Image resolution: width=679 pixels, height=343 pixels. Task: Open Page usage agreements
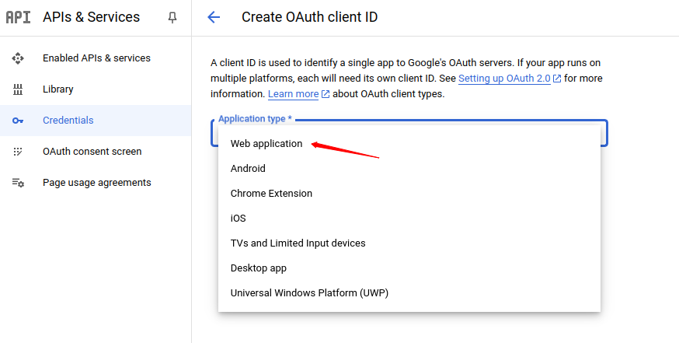point(96,183)
